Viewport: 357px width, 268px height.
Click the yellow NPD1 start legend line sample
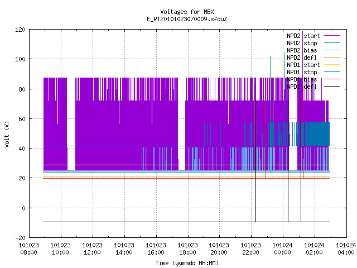[x=332, y=65]
